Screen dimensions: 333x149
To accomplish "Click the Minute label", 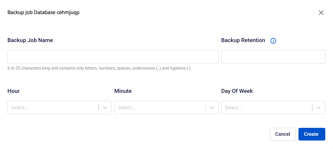I will click(x=123, y=91).
